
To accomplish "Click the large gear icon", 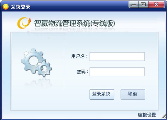I will pyautogui.click(x=33, y=61).
